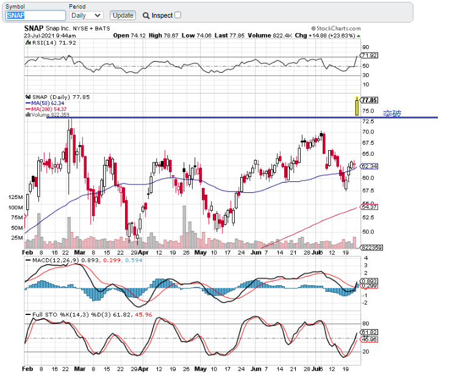This screenshot has height=384, width=458.
Task: Click the 54.37 MA(200) price label
Action: pyautogui.click(x=370, y=208)
